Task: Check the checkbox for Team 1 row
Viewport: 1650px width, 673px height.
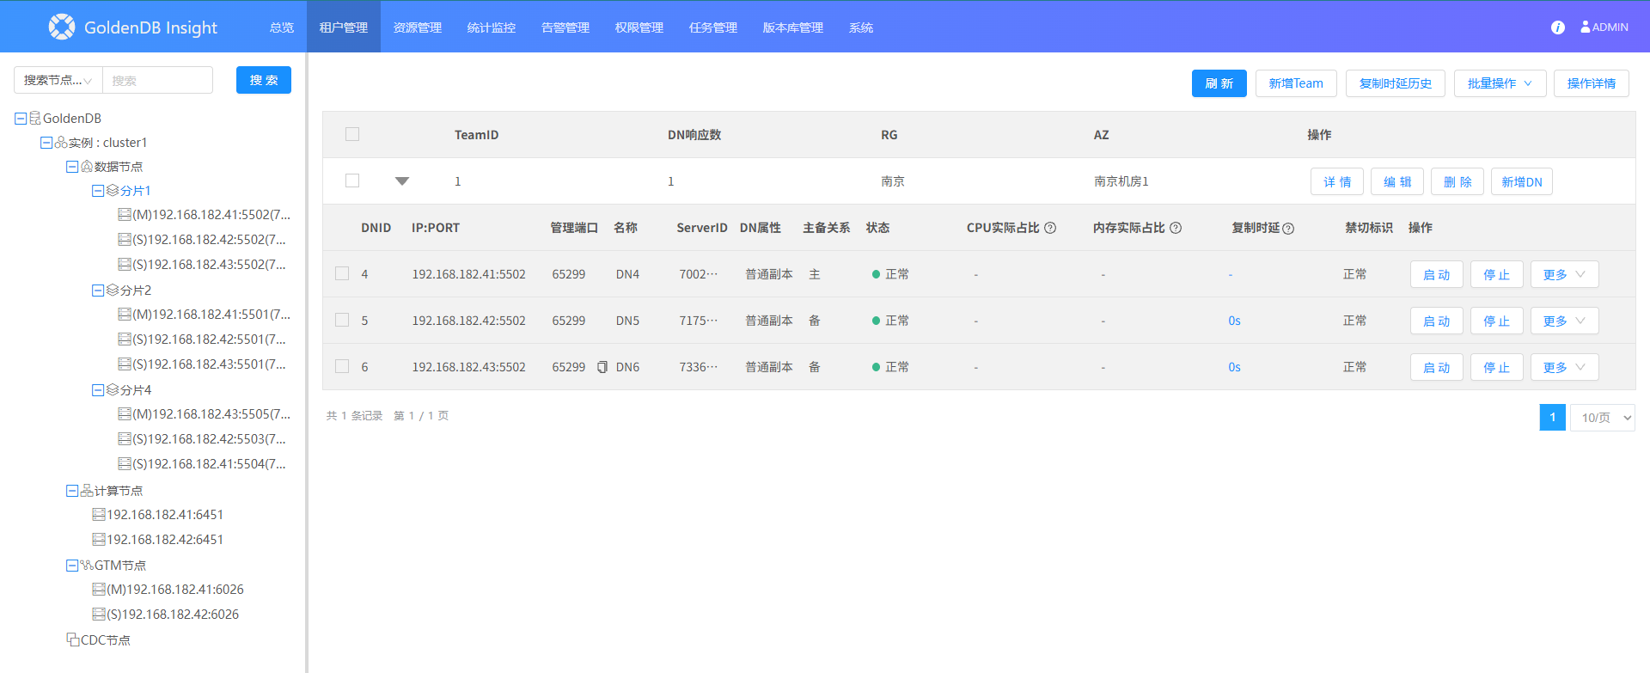Action: point(352,180)
